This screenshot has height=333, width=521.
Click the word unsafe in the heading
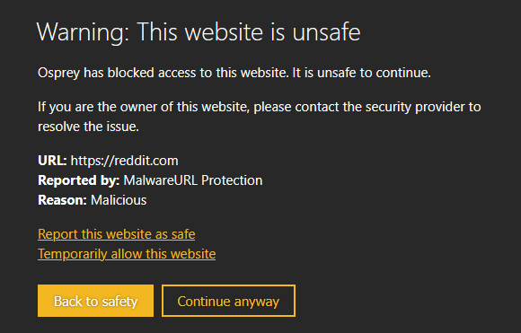pyautogui.click(x=326, y=32)
